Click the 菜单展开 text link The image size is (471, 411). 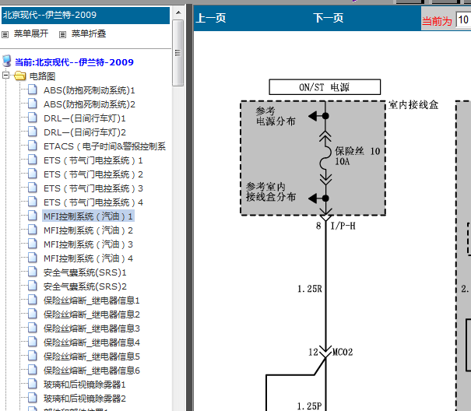click(x=31, y=33)
